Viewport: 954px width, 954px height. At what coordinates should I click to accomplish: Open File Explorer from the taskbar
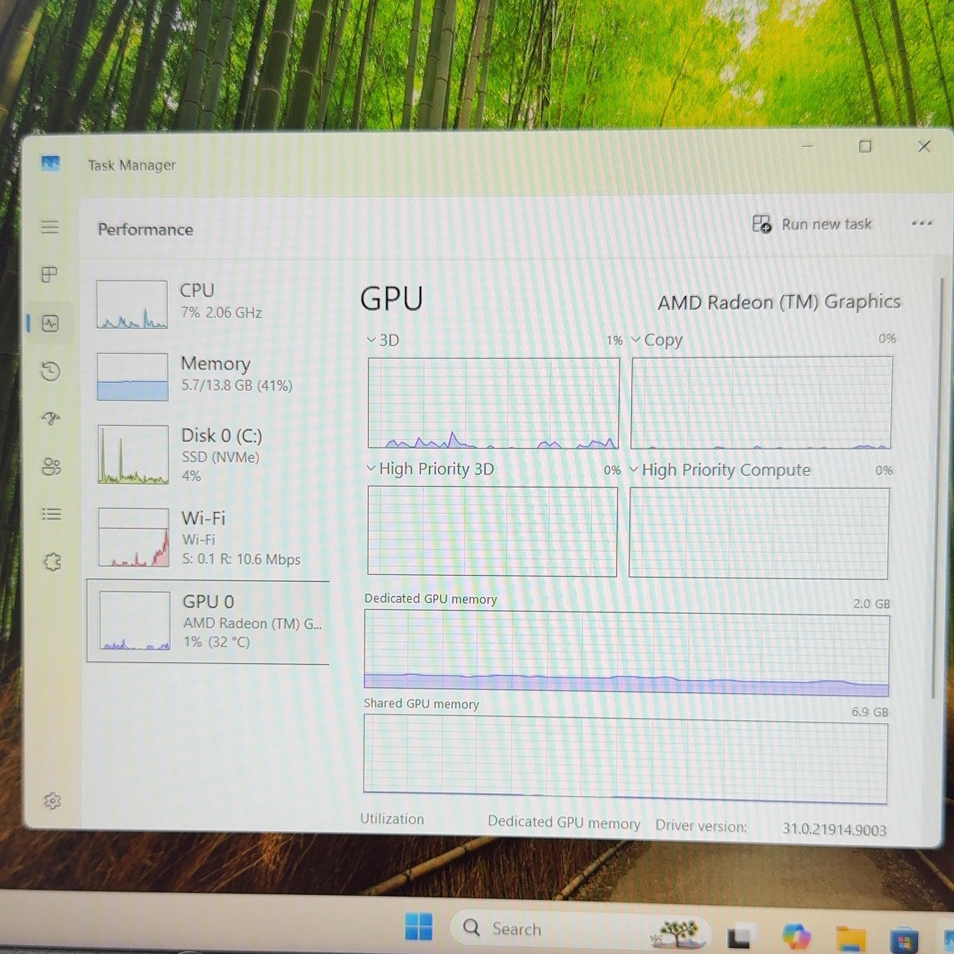851,939
